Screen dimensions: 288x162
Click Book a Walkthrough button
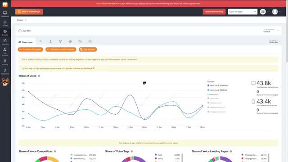click(x=29, y=12)
